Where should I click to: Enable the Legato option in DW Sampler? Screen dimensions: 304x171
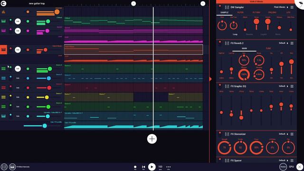[x=264, y=34]
